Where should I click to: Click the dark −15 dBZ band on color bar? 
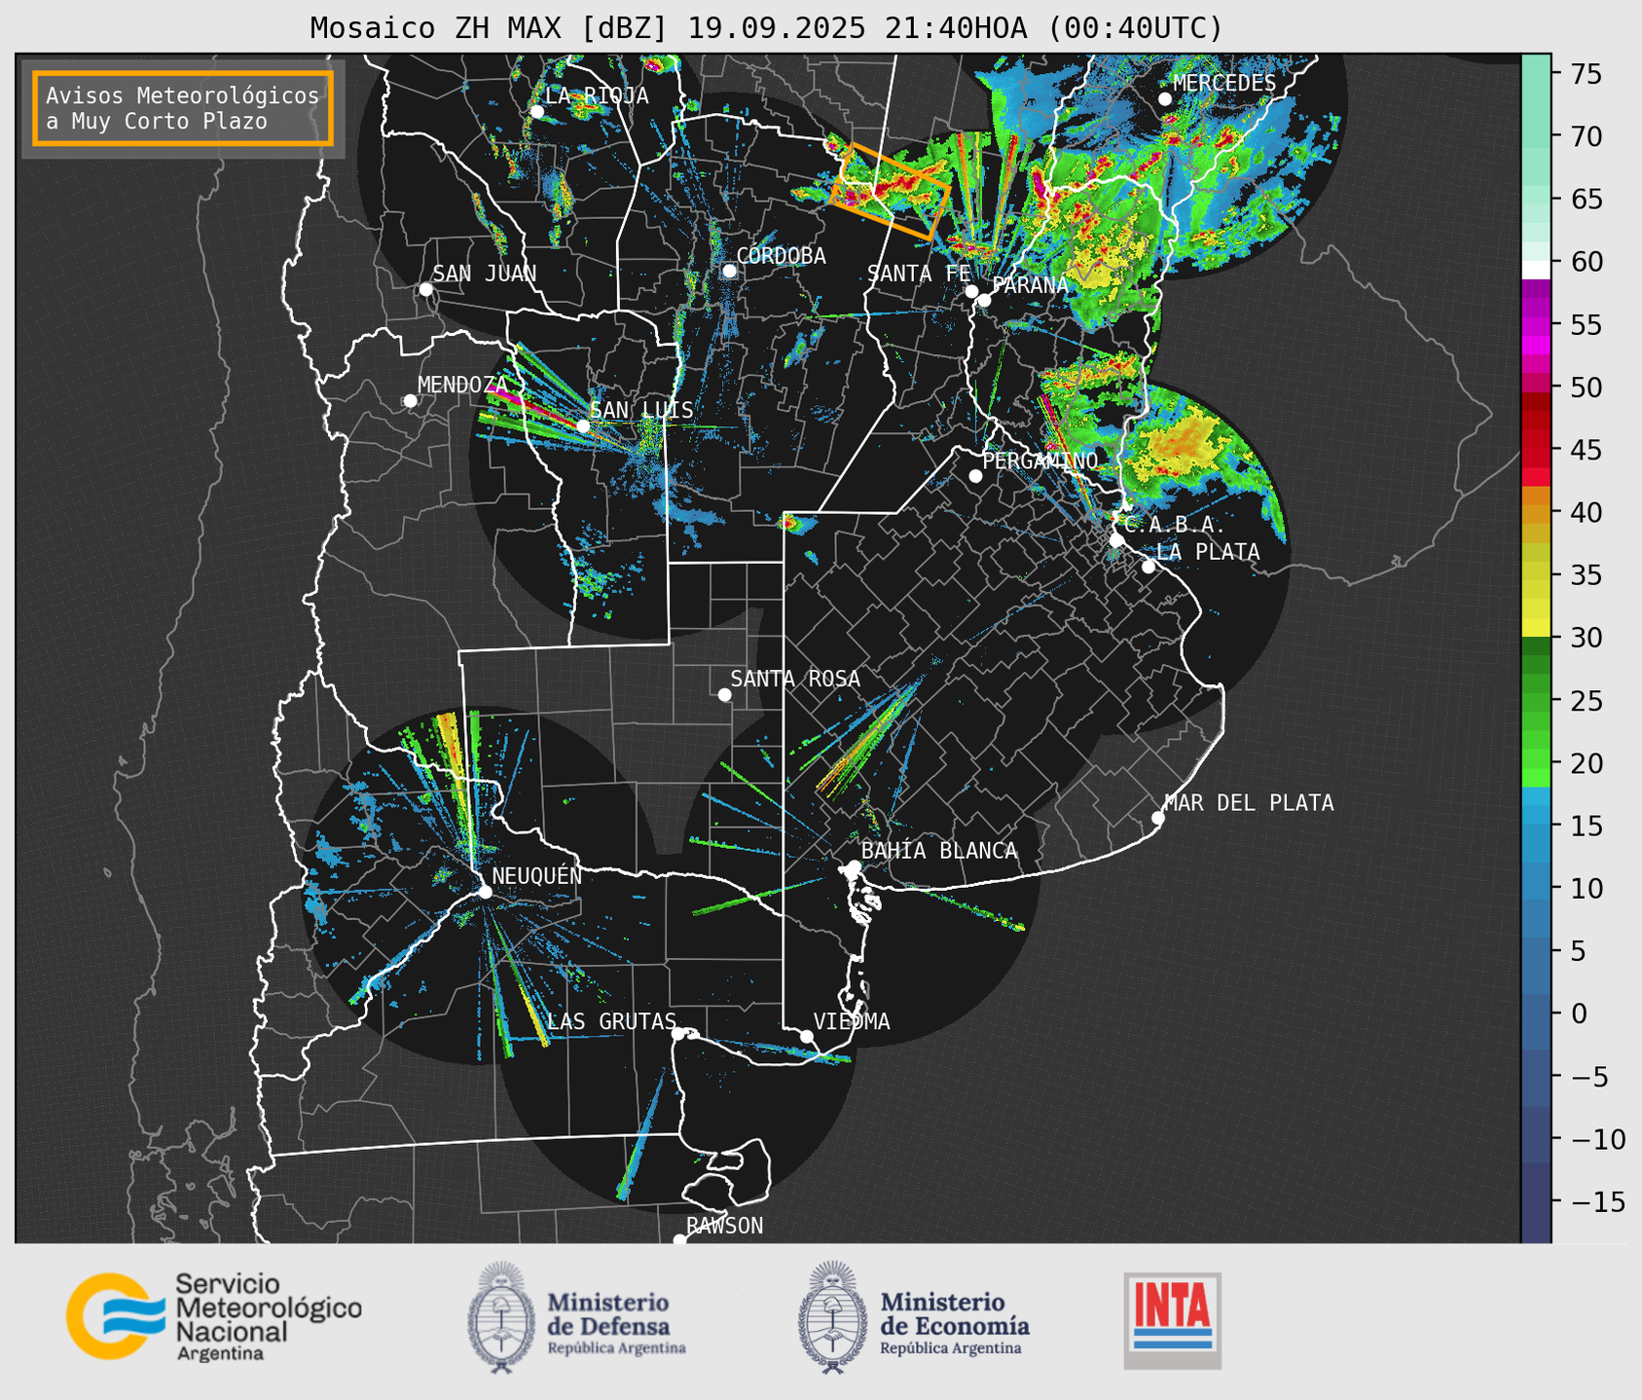[x=1536, y=1201]
